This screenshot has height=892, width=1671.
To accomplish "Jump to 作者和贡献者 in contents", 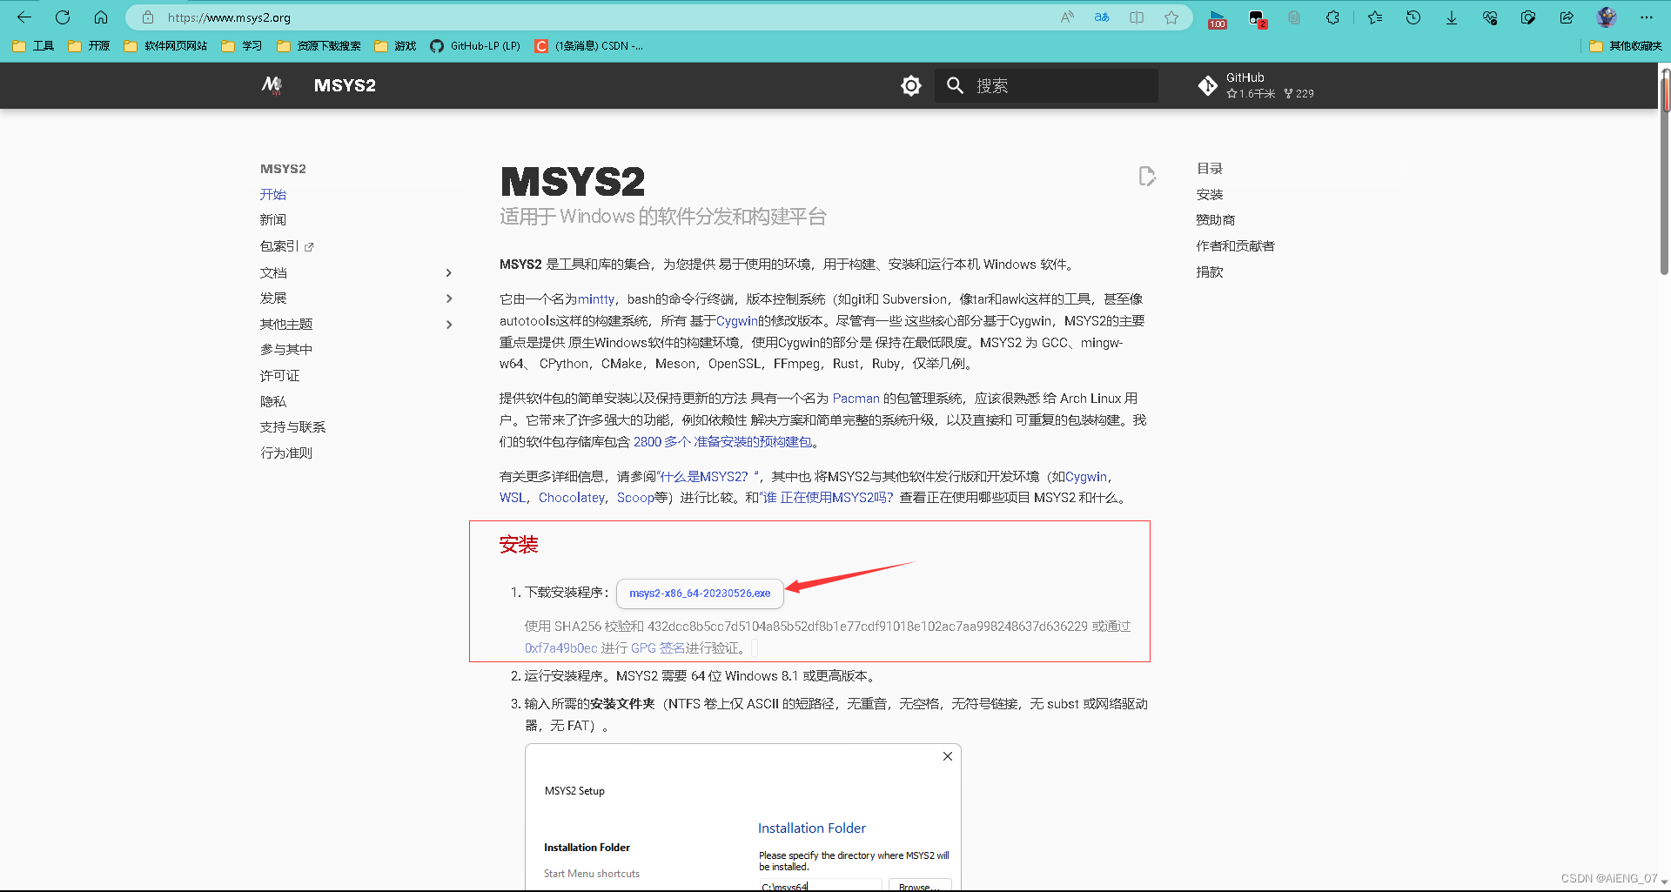I will pyautogui.click(x=1235, y=246).
